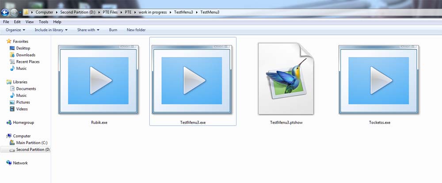Expand arrow after work in progress breadcrumb
Screen dimensions: 442x183
click(170, 12)
